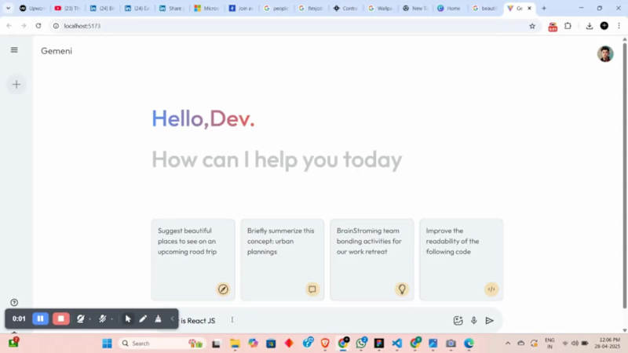The width and height of the screenshot is (628, 353).
Task: Switch to the 'Home' browser tab
Action: click(449, 8)
